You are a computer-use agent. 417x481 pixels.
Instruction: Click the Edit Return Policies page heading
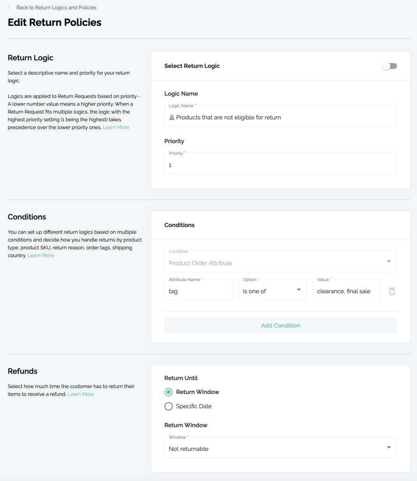coord(54,22)
